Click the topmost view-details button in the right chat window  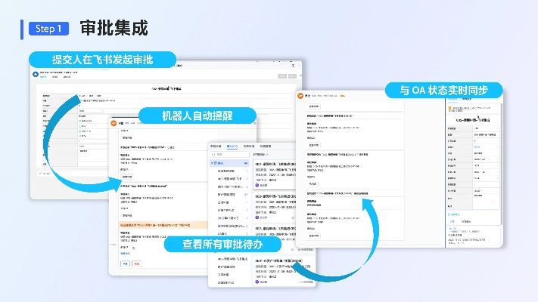coord(313,106)
